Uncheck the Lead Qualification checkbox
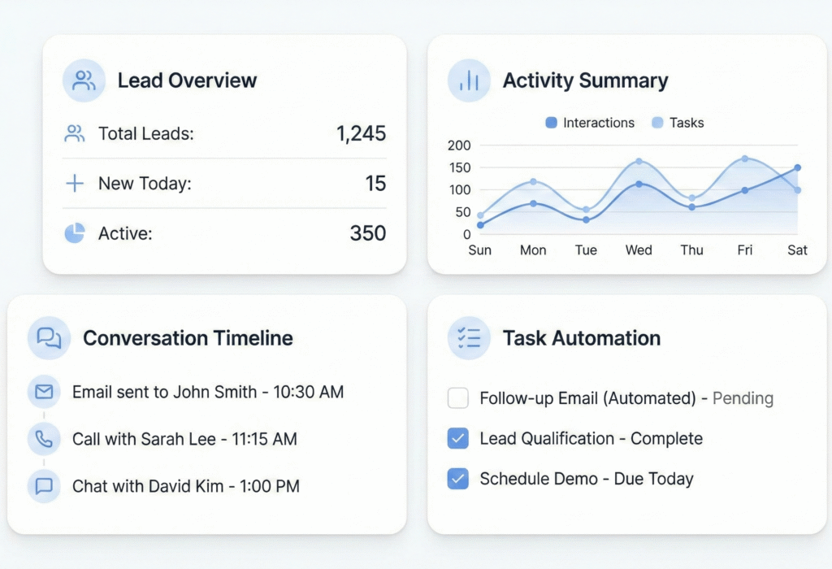 click(x=458, y=439)
